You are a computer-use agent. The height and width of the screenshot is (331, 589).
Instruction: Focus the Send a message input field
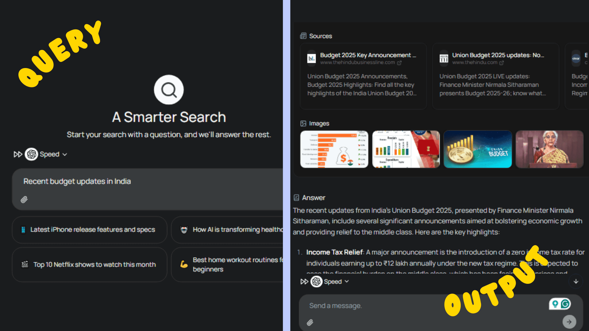(x=423, y=306)
